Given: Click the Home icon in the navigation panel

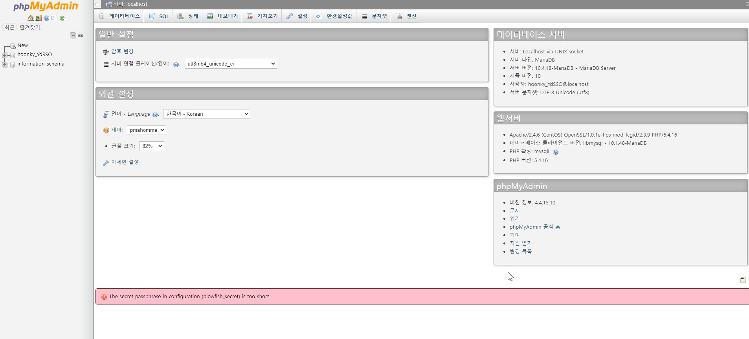Looking at the screenshot, I should pos(31,18).
